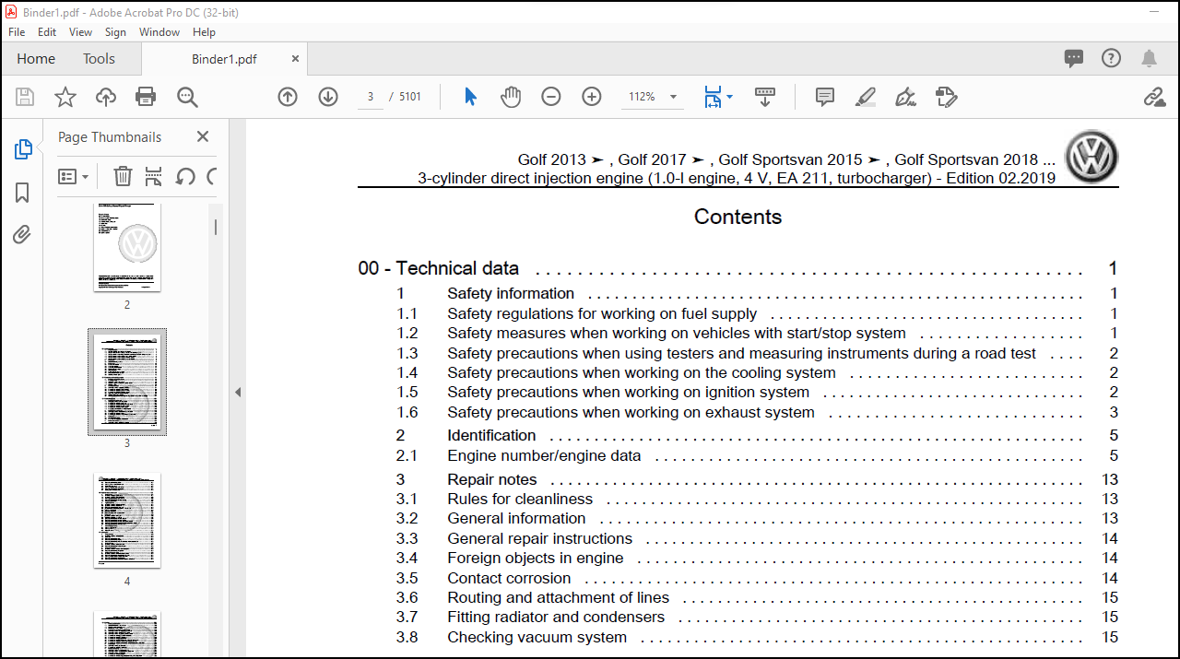Click the Save file icon

click(25, 97)
